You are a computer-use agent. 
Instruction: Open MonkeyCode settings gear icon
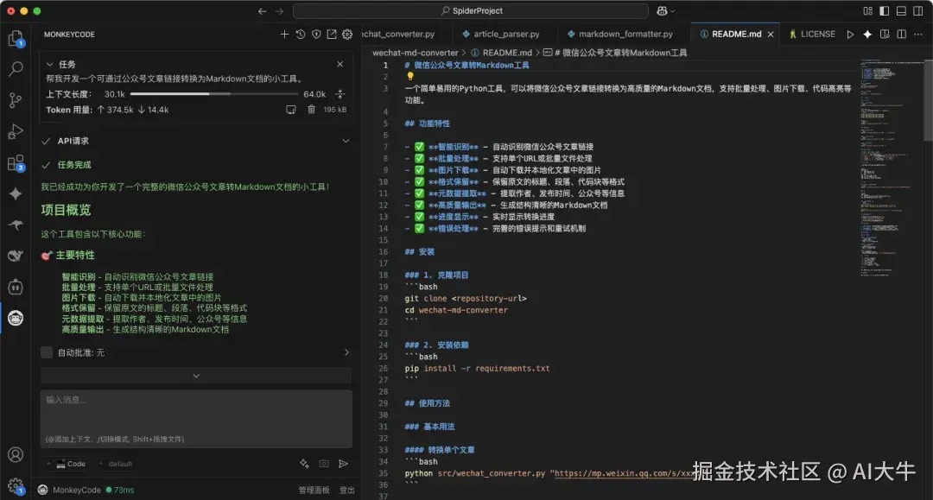click(x=347, y=35)
